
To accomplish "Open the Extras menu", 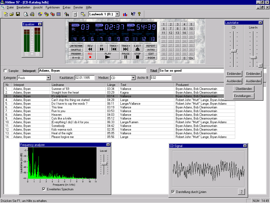I will (x=66, y=7).
